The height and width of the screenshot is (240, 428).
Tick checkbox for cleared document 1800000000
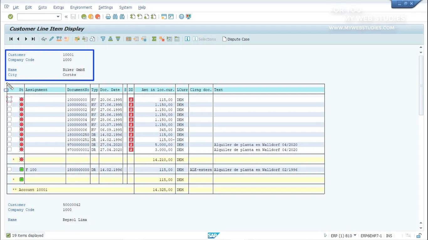point(9,169)
